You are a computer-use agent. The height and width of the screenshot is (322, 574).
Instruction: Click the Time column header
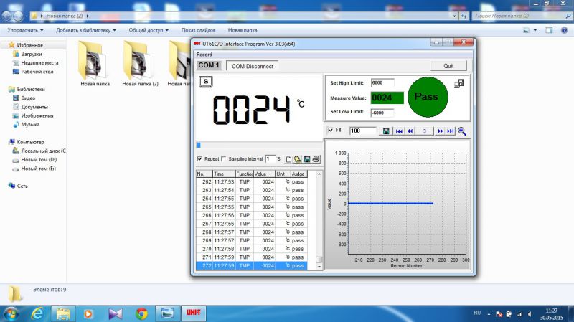coord(224,174)
